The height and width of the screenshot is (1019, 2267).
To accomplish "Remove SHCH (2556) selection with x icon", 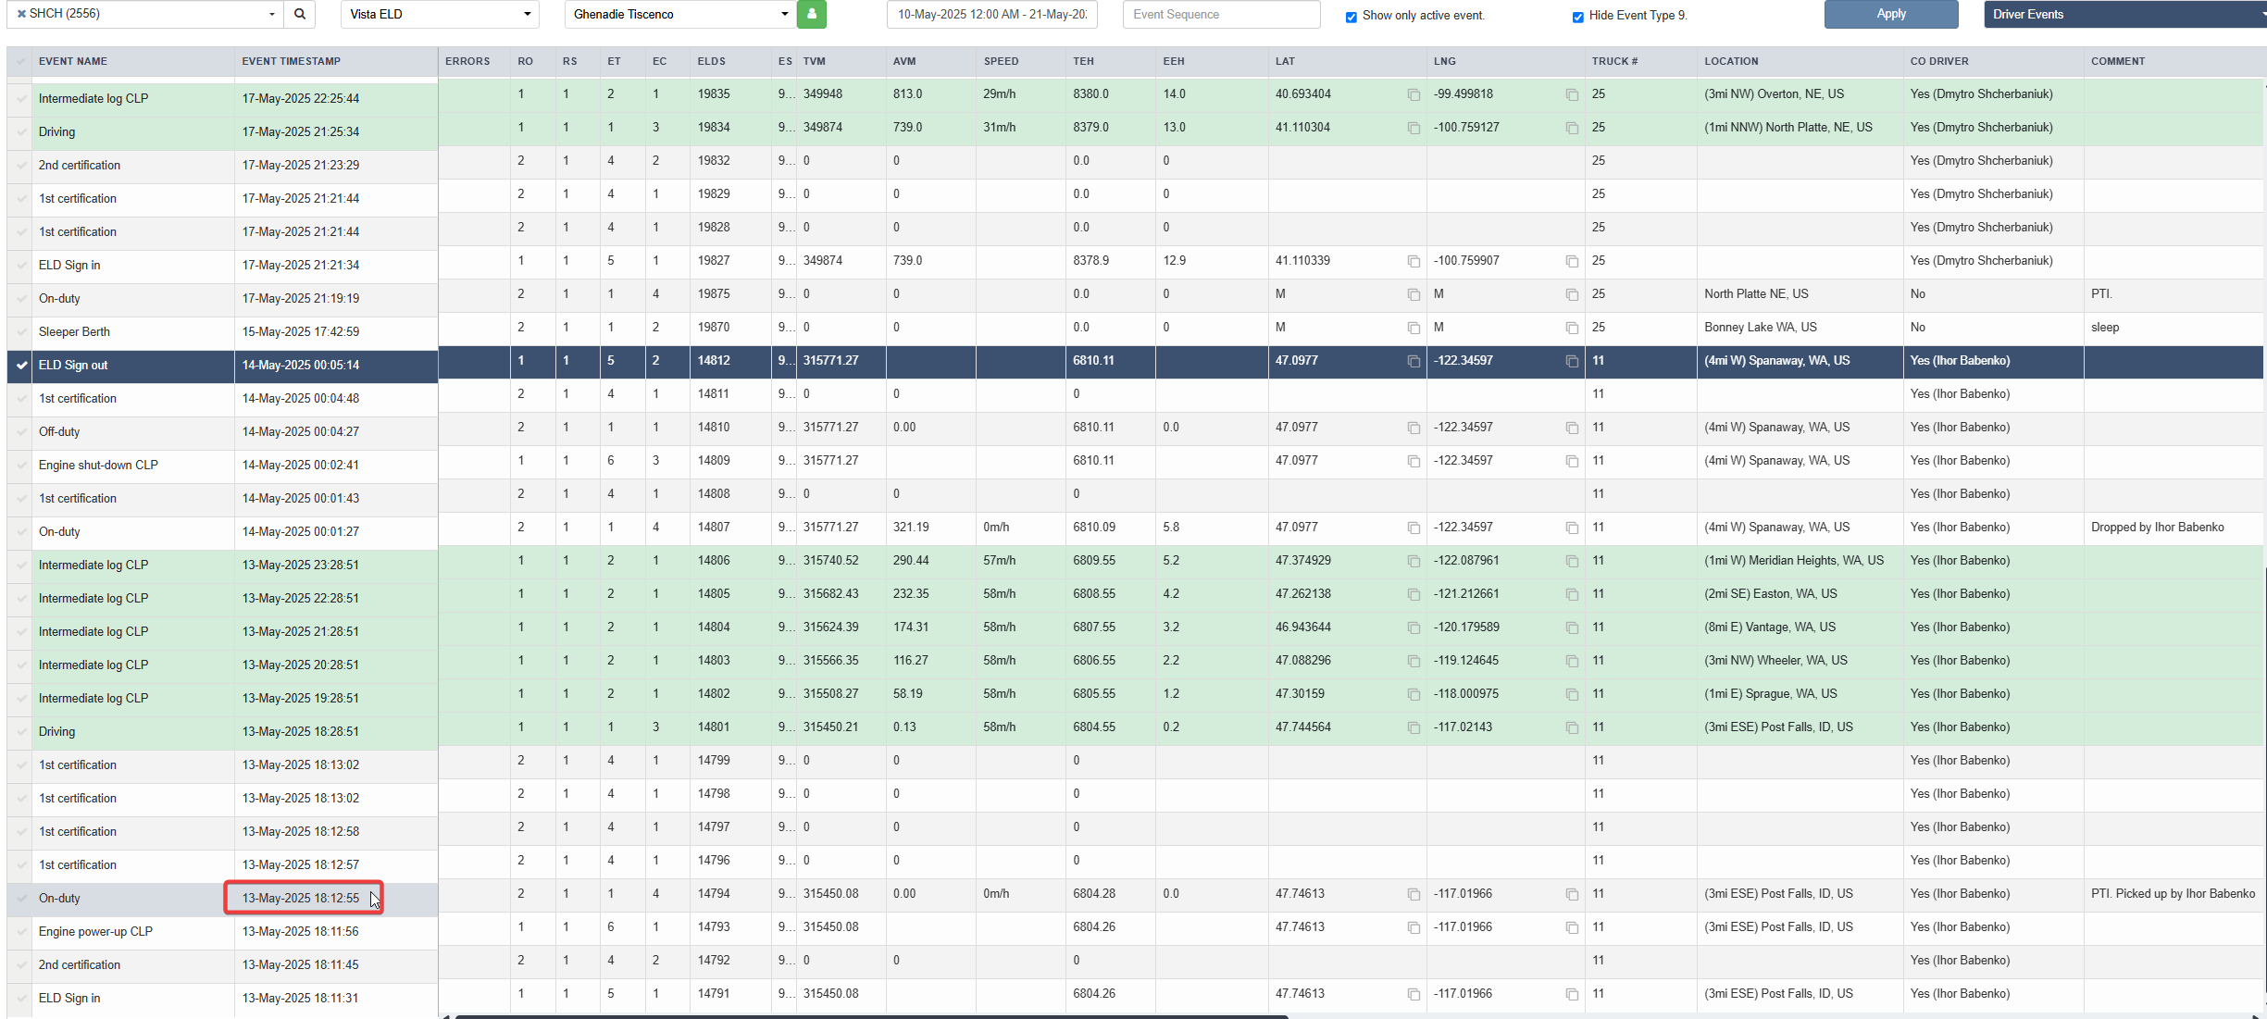I will point(21,14).
